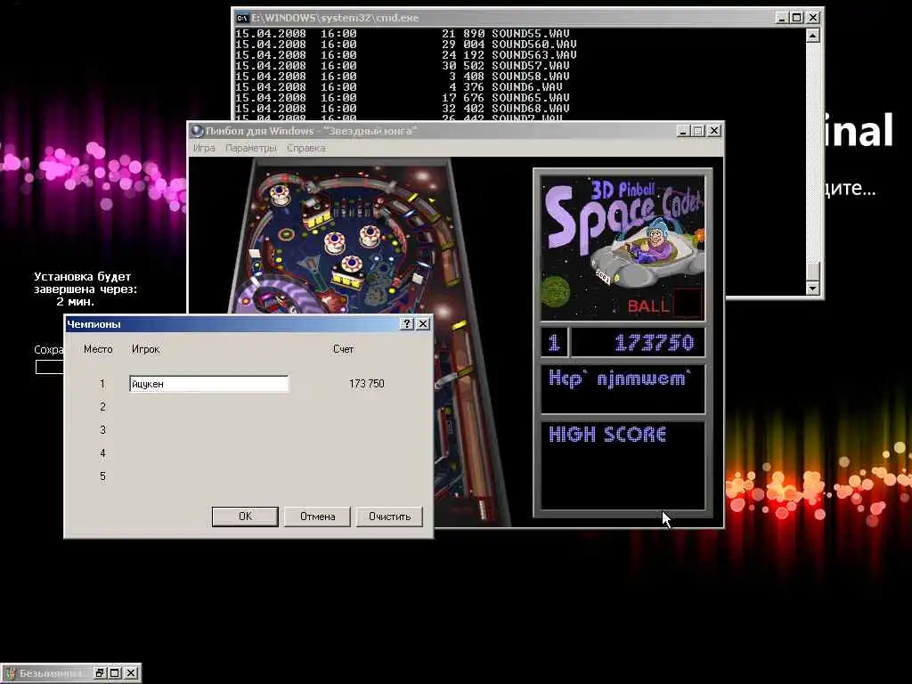Click the Счет column header
912x684 pixels.
point(343,349)
